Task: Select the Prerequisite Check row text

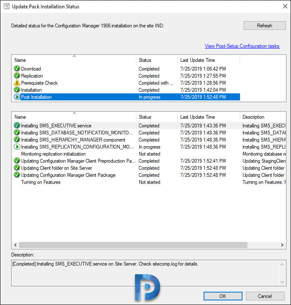Action: [39, 83]
